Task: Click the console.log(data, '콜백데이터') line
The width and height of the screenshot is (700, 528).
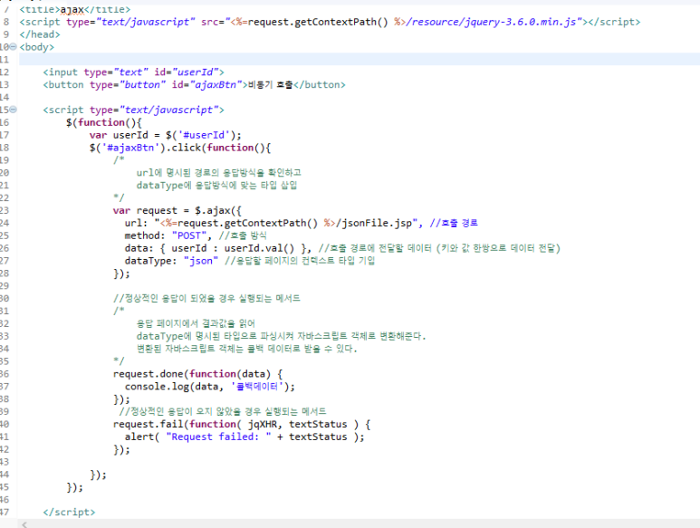Action: 210,387
